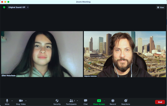Open video options arrow beside Stop Video
Image resolution: width=167 pixels, height=106 pixels.
pyautogui.click(x=26, y=101)
